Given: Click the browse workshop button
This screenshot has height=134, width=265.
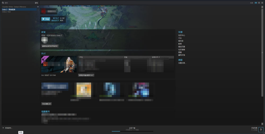Looking at the screenshot, I should coord(46,104).
